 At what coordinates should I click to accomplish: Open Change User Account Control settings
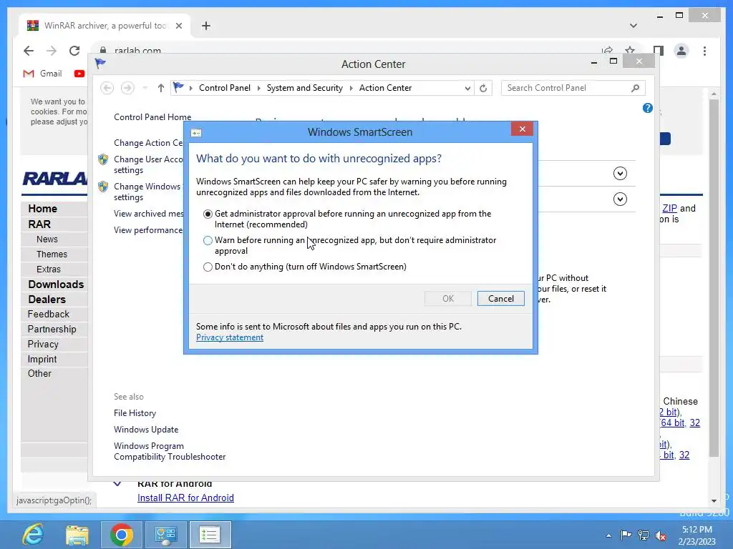148,165
